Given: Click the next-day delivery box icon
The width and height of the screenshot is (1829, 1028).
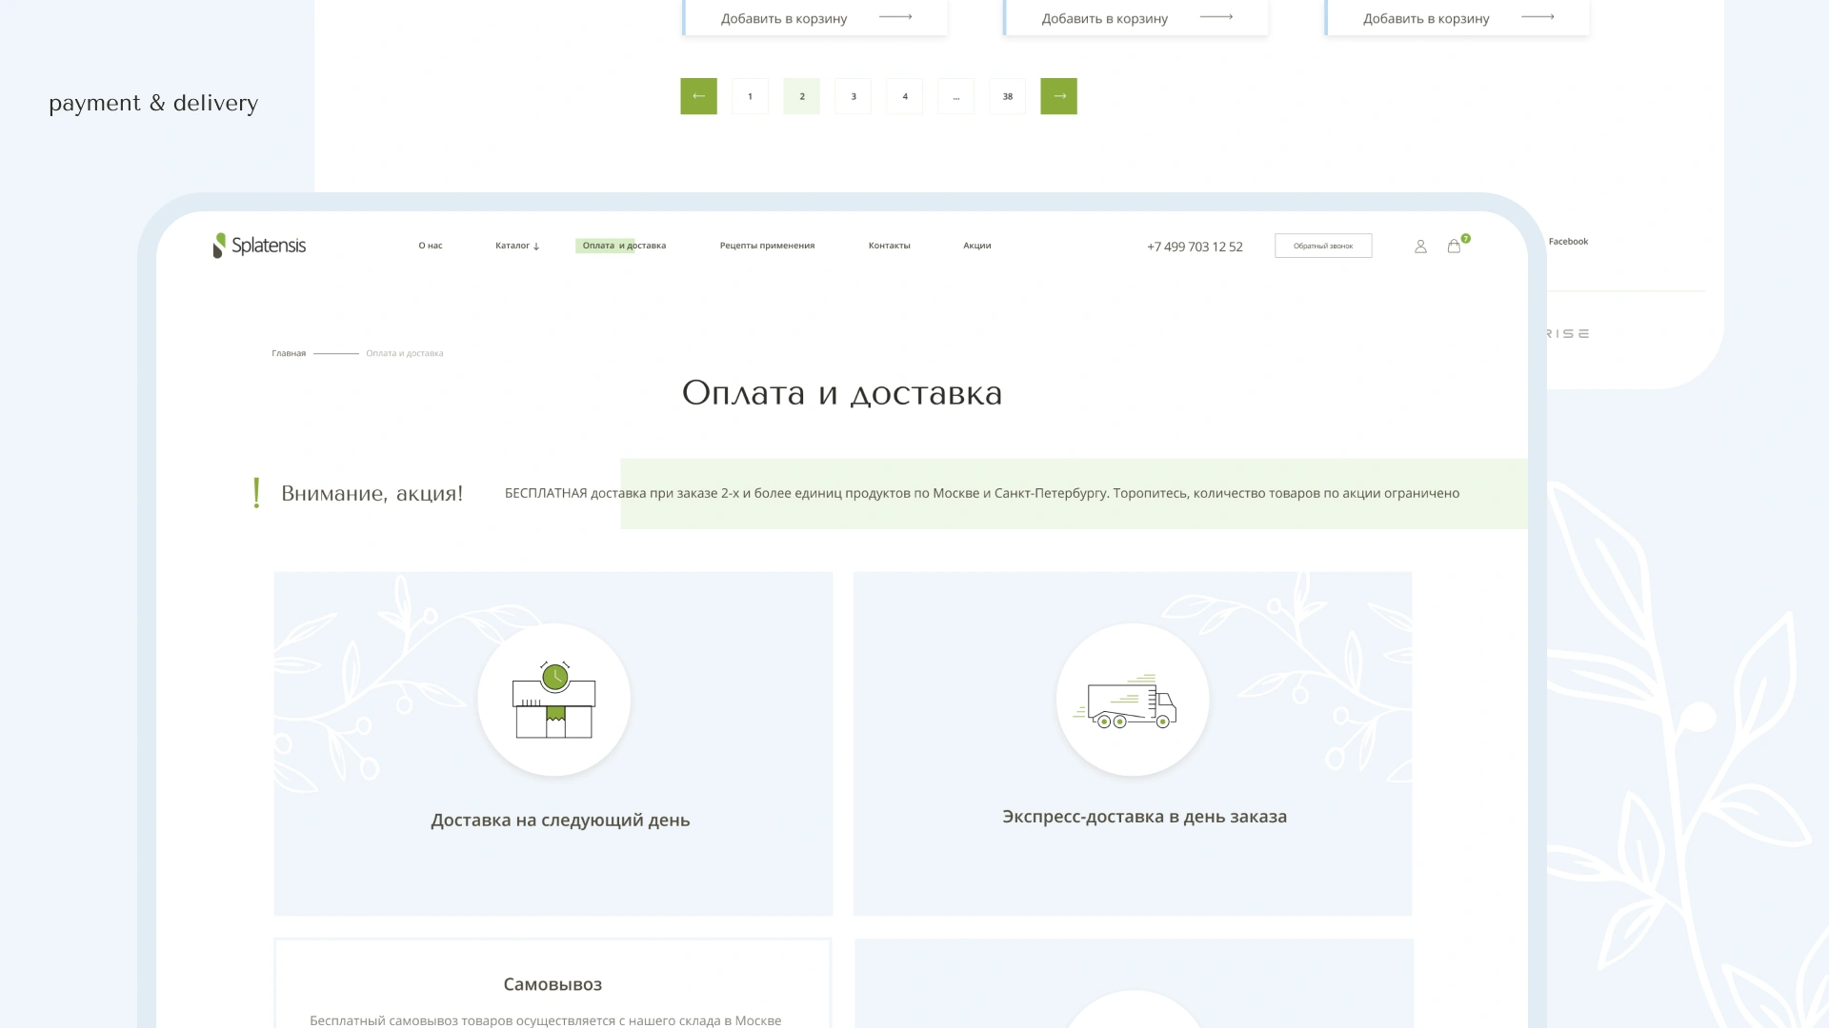Looking at the screenshot, I should (554, 701).
